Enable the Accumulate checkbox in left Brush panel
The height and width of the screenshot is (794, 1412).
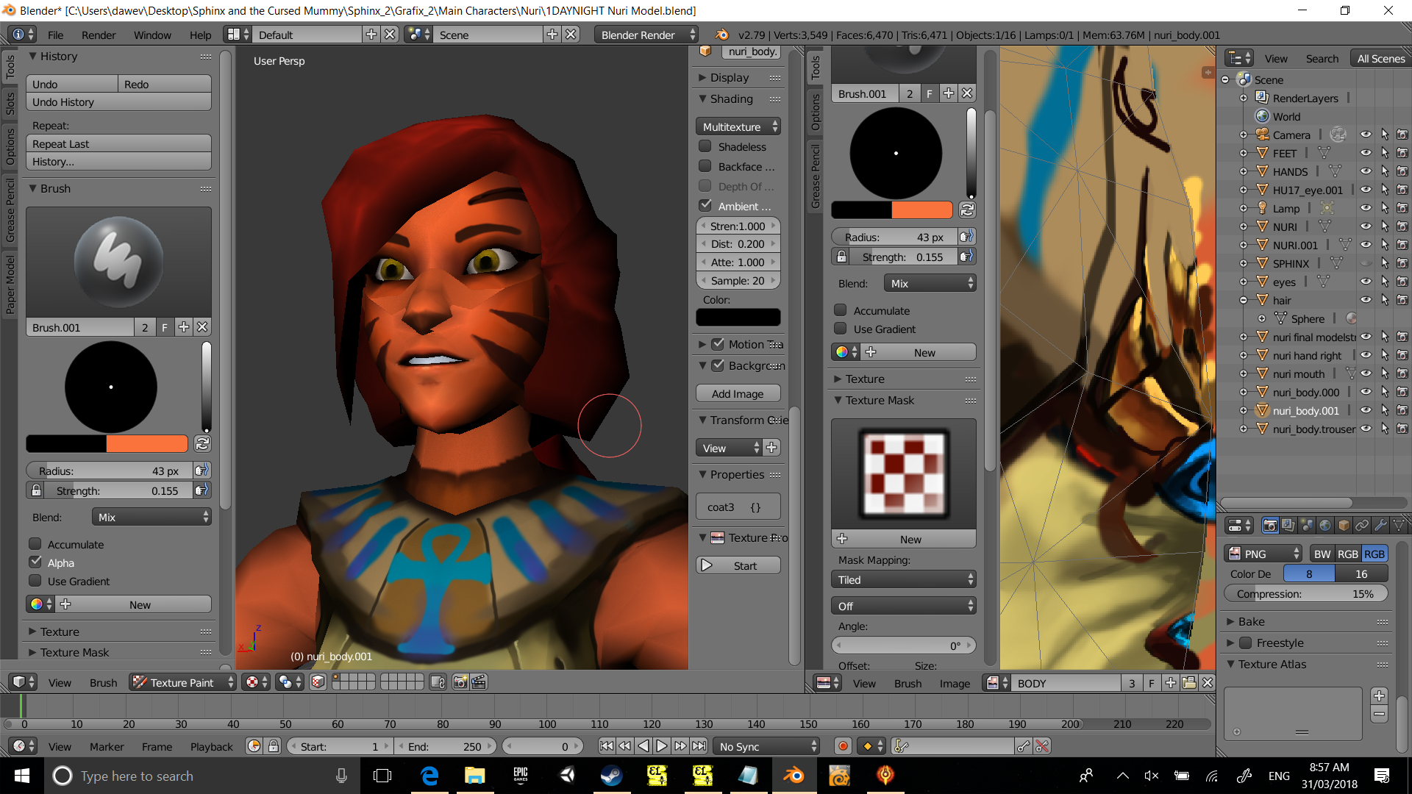click(x=35, y=544)
